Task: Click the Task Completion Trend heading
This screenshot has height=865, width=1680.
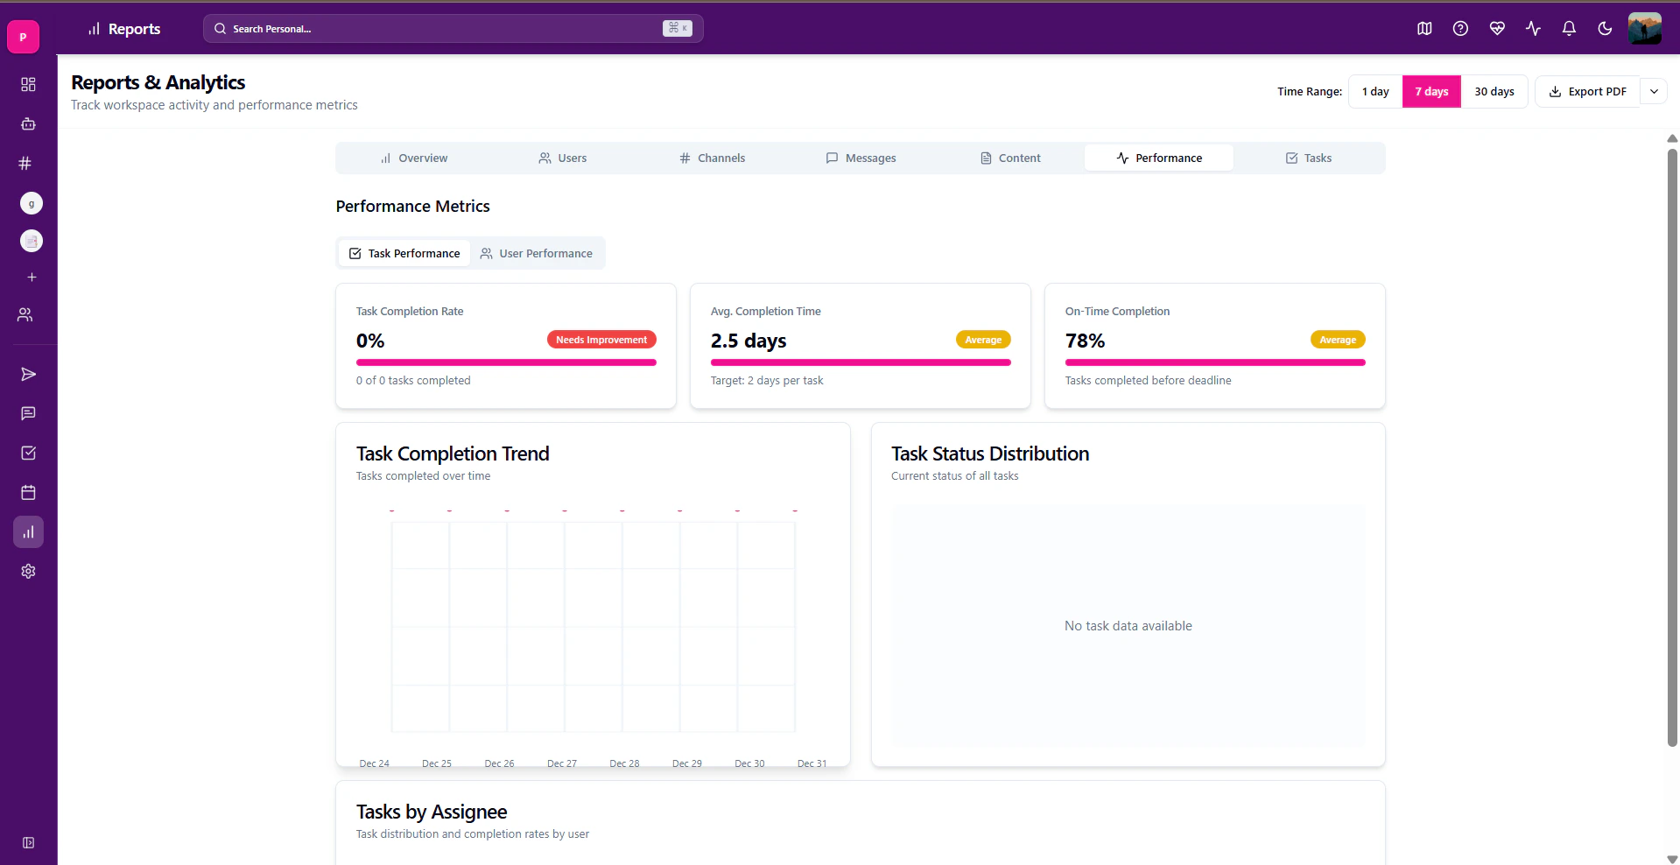Action: (453, 454)
